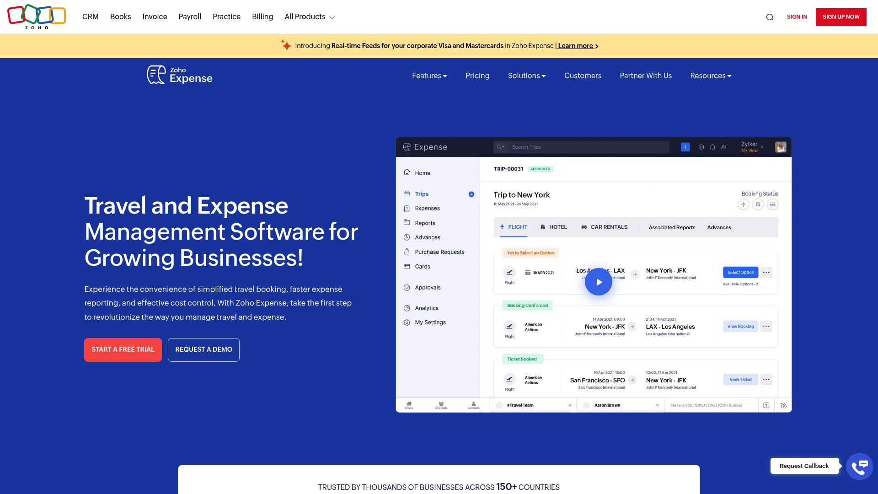Select the car rental icon under Booking Status

click(x=773, y=204)
